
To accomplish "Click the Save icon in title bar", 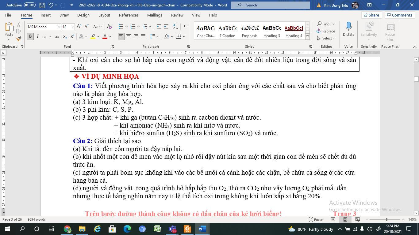I will click(42, 5).
